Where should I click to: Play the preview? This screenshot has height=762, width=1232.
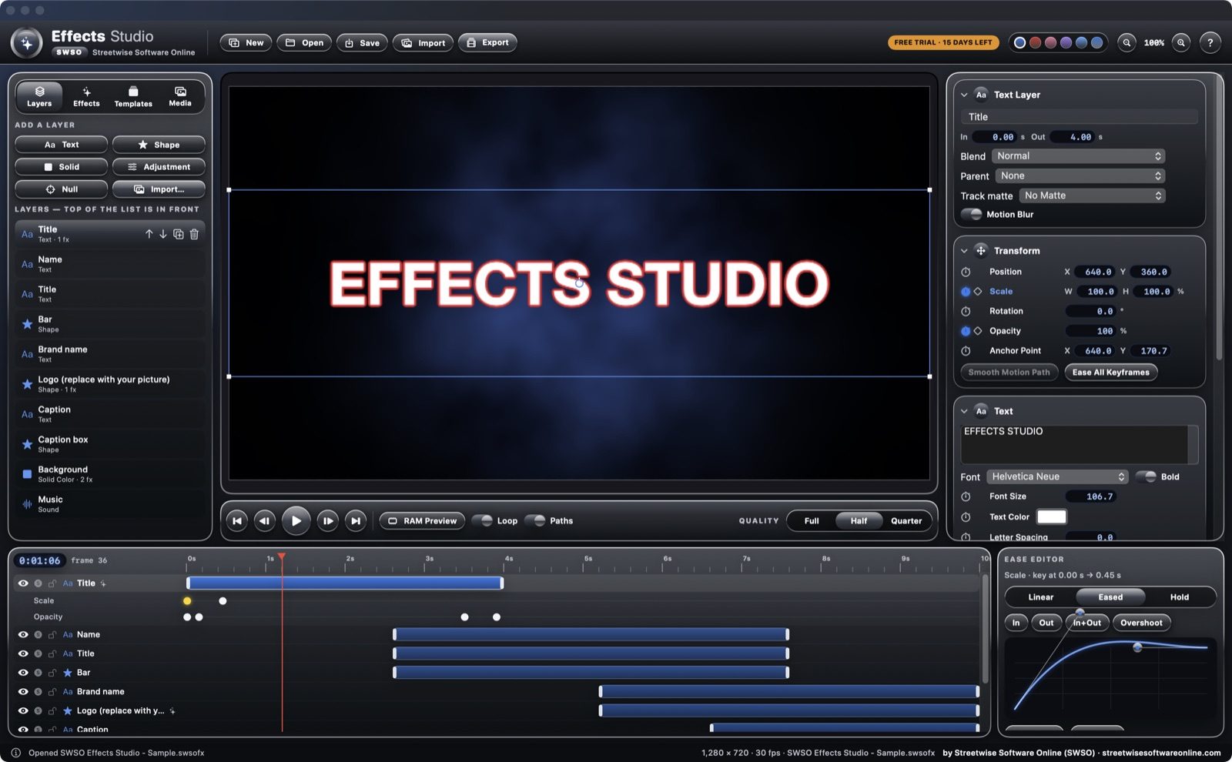(x=296, y=521)
